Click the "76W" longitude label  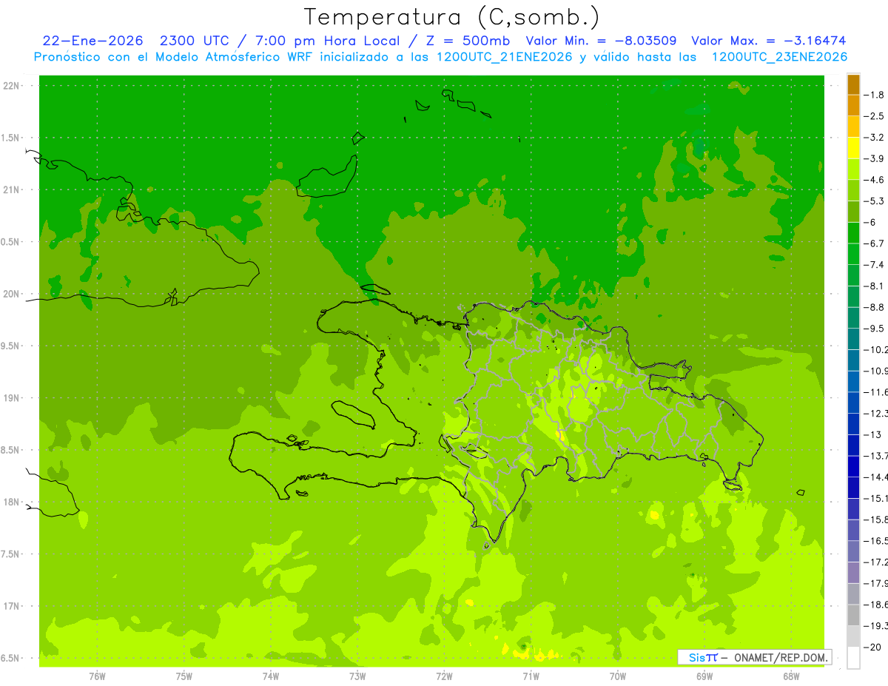97,676
